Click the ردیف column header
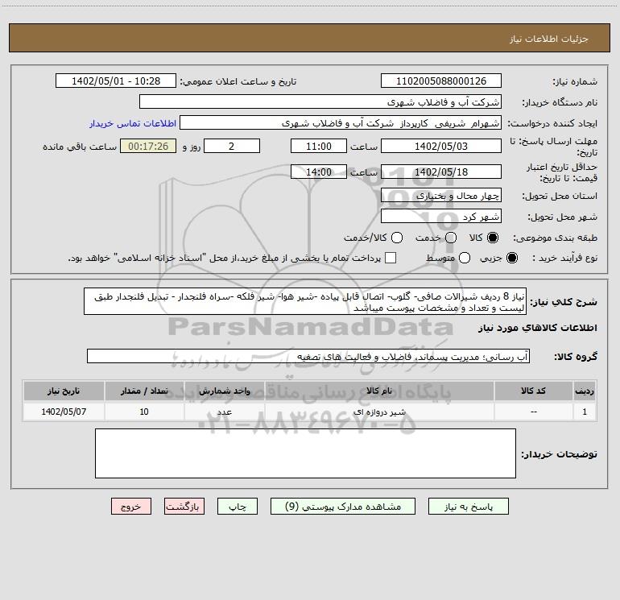 coord(585,391)
